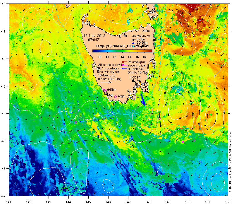The image size is (234, 205).
Task: Click the '30-80m' legend text
Action: (x=142, y=43)
